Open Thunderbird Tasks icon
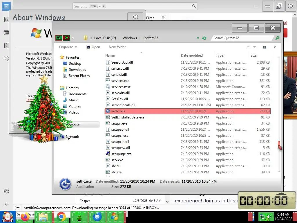This screenshot has width=297, height=223. (x=6, y=45)
